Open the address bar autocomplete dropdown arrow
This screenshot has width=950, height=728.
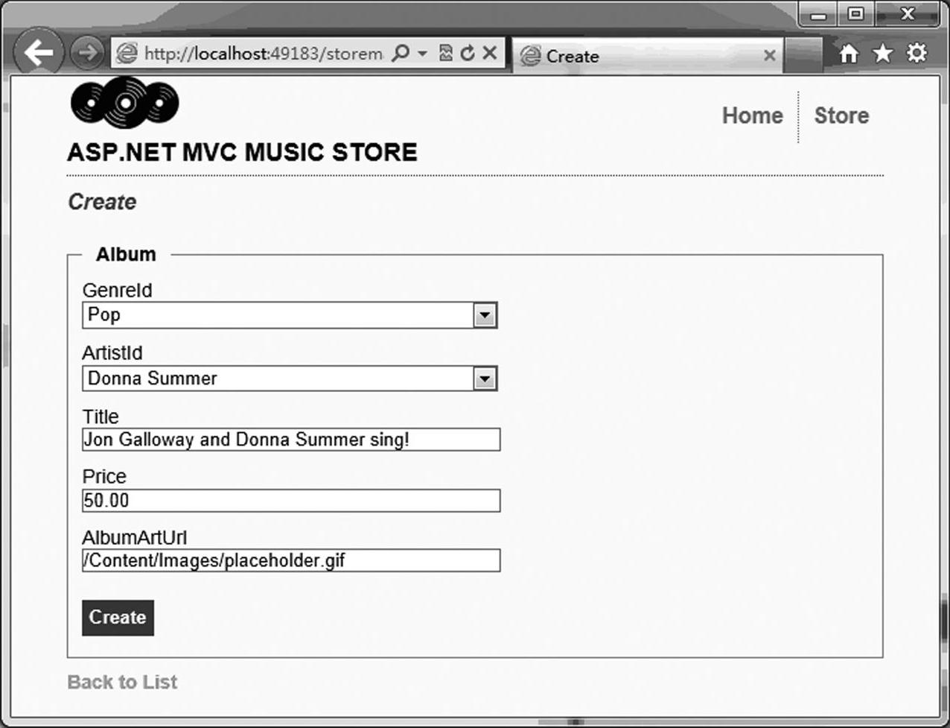point(422,53)
